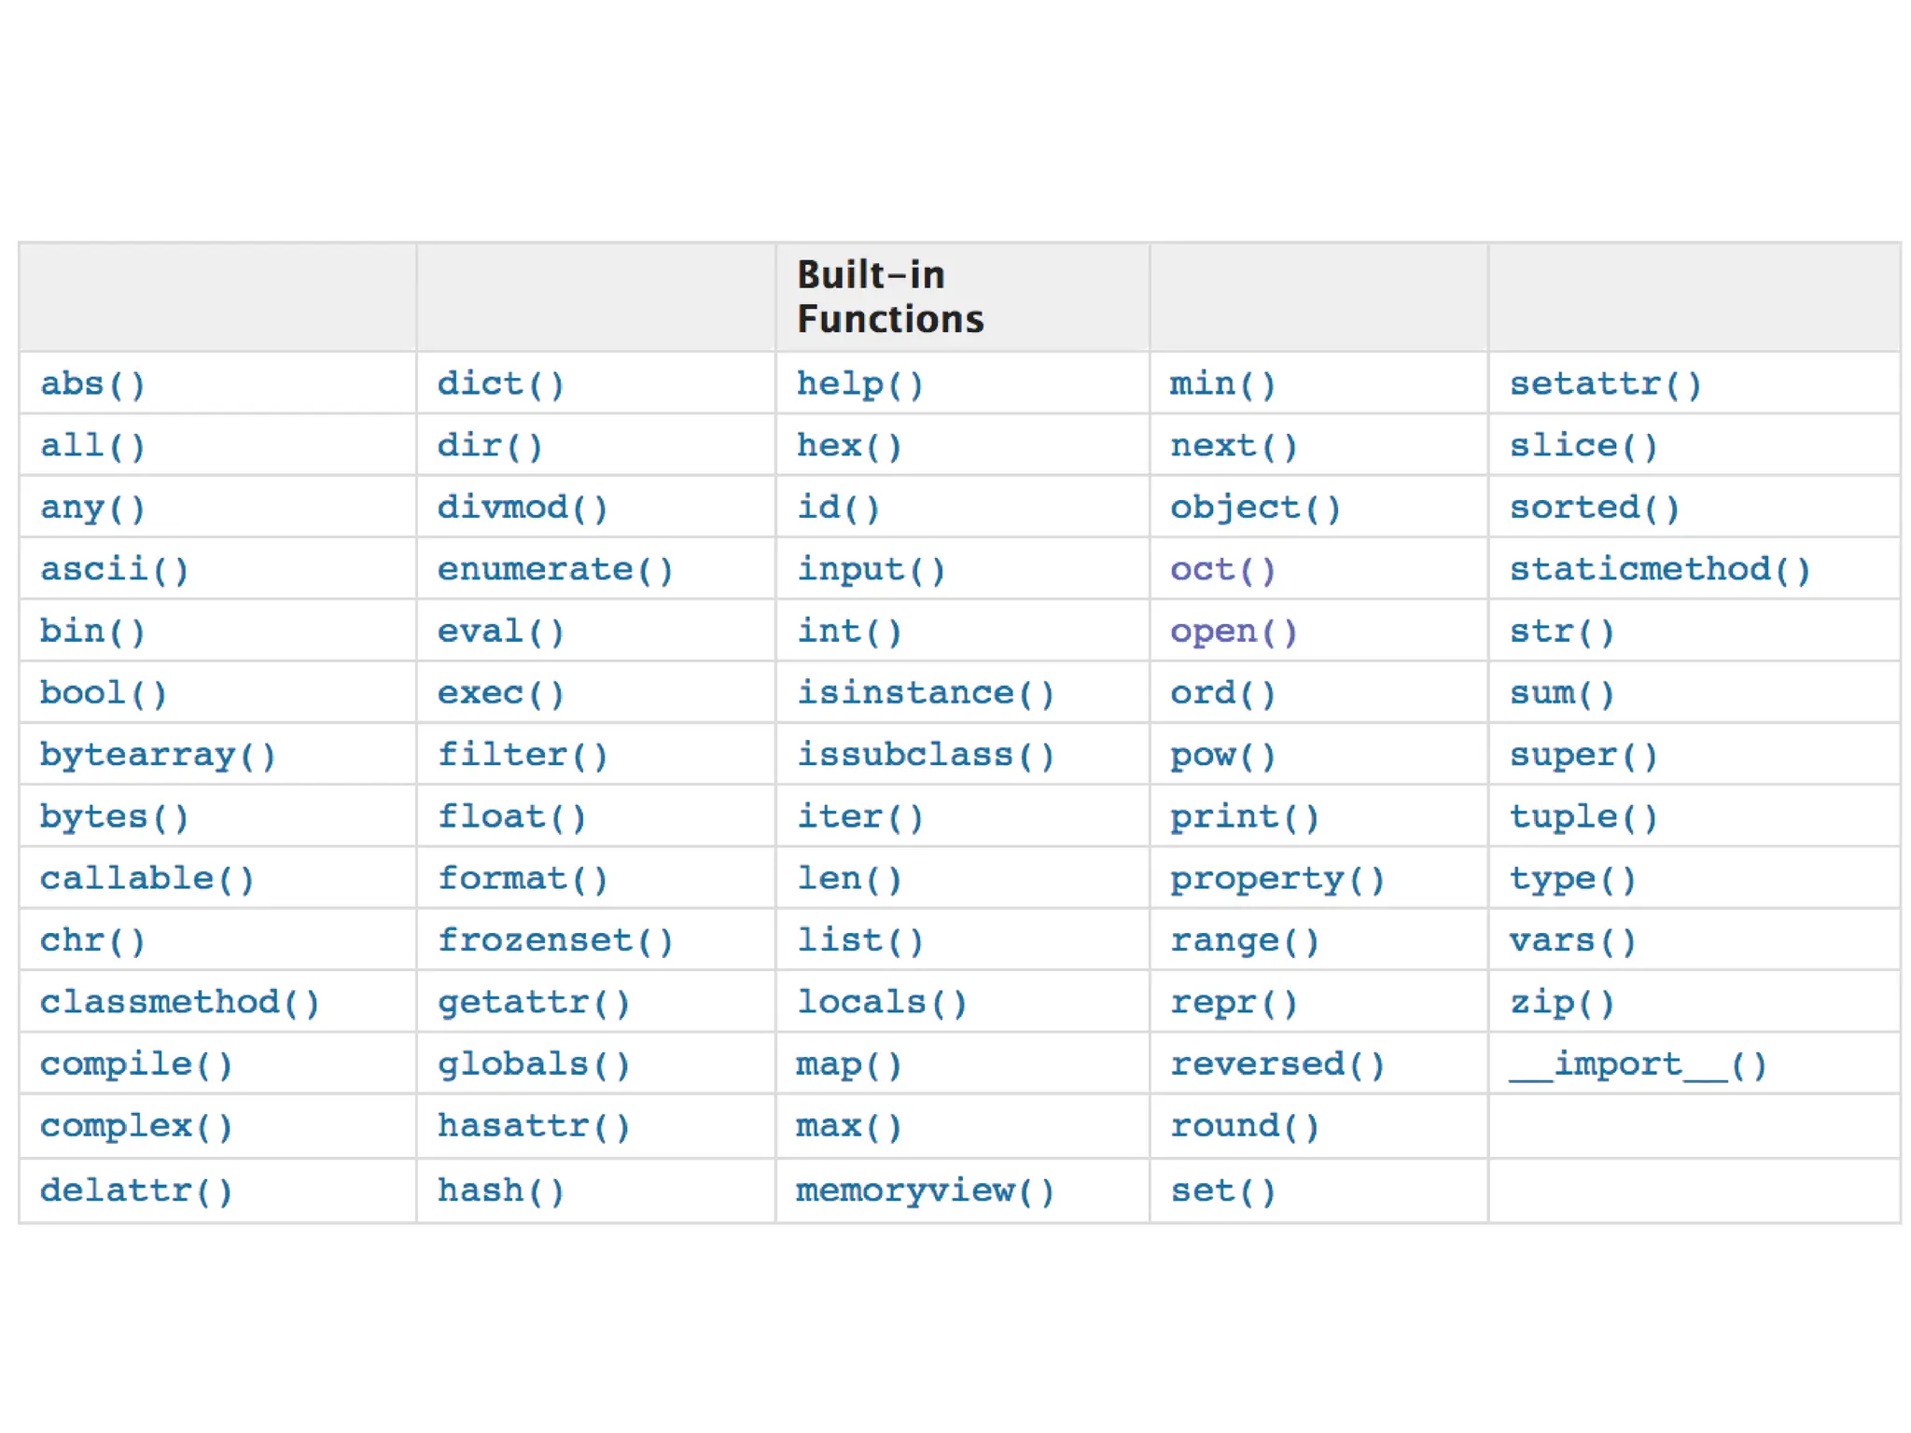The height and width of the screenshot is (1433, 1911).
Task: Click the staticmethod() link
Action: [x=1660, y=570]
